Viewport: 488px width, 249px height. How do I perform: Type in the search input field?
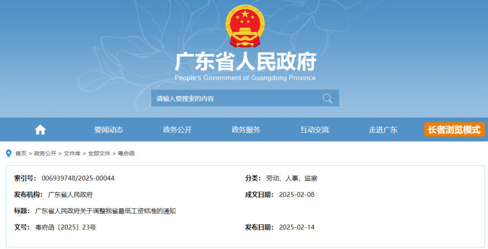[235, 98]
